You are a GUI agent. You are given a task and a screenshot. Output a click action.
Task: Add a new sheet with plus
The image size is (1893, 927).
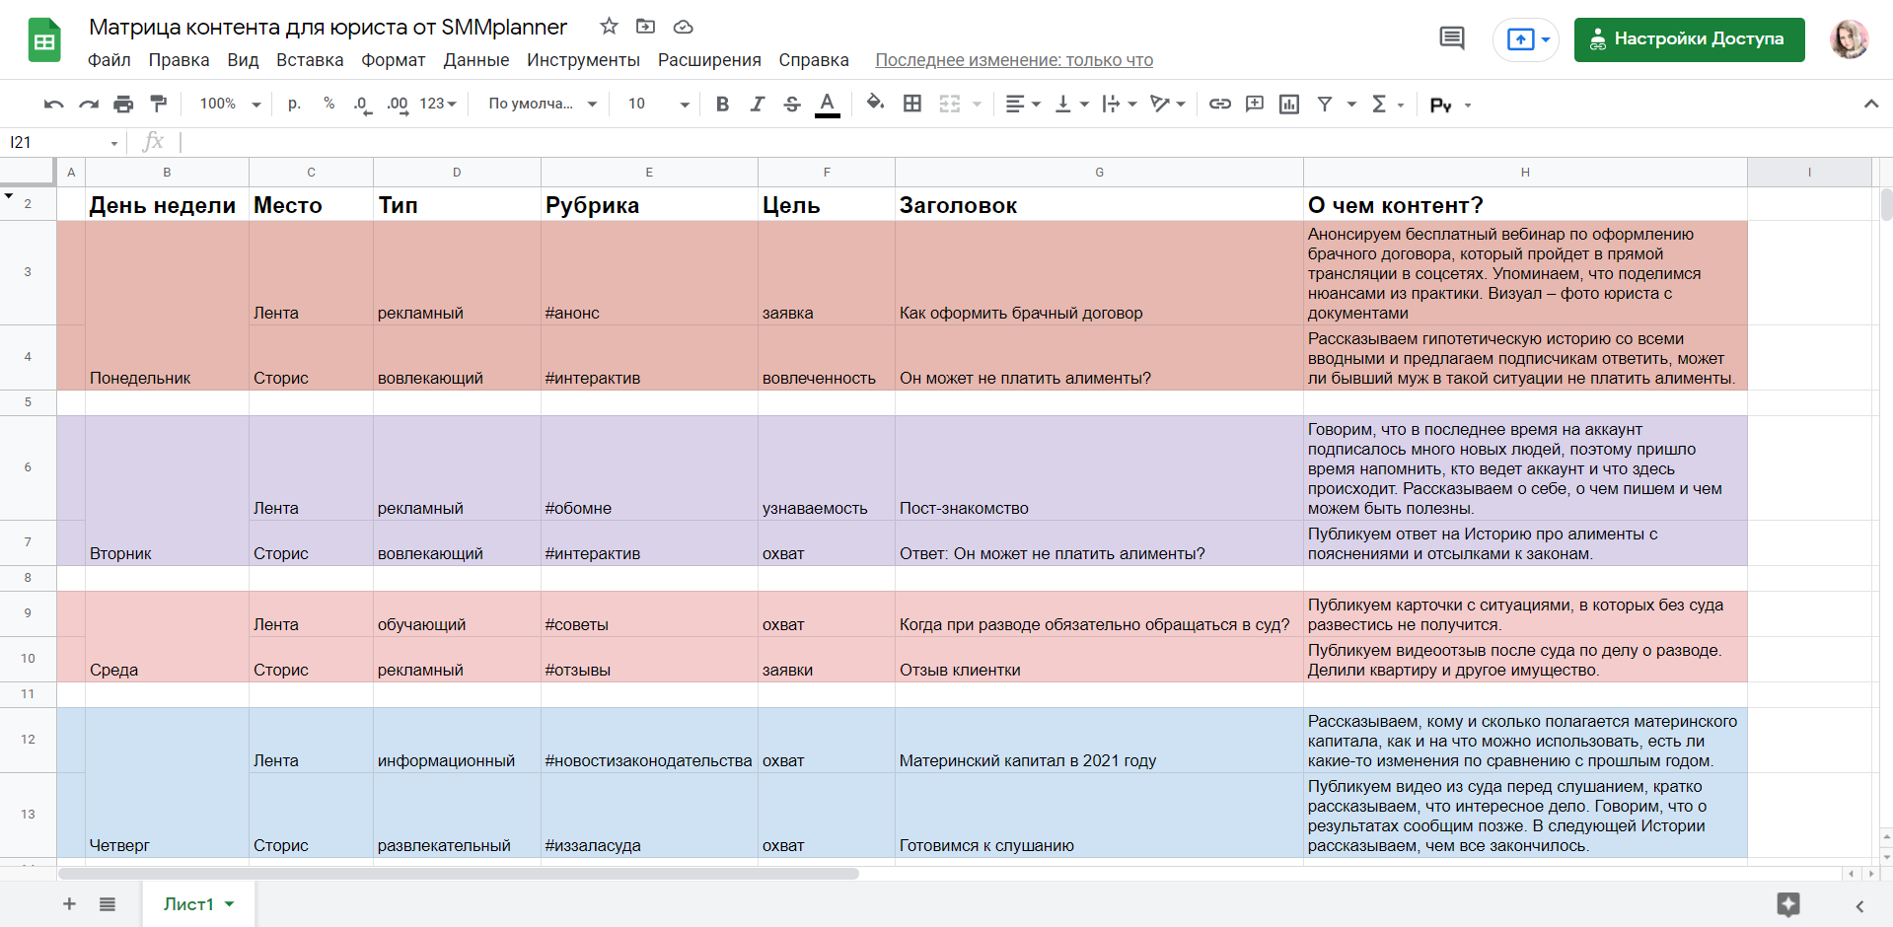[69, 904]
